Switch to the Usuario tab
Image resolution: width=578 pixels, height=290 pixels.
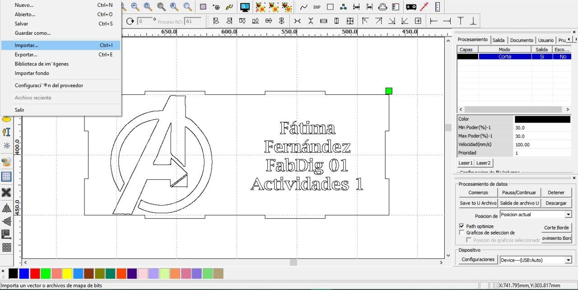(x=546, y=40)
